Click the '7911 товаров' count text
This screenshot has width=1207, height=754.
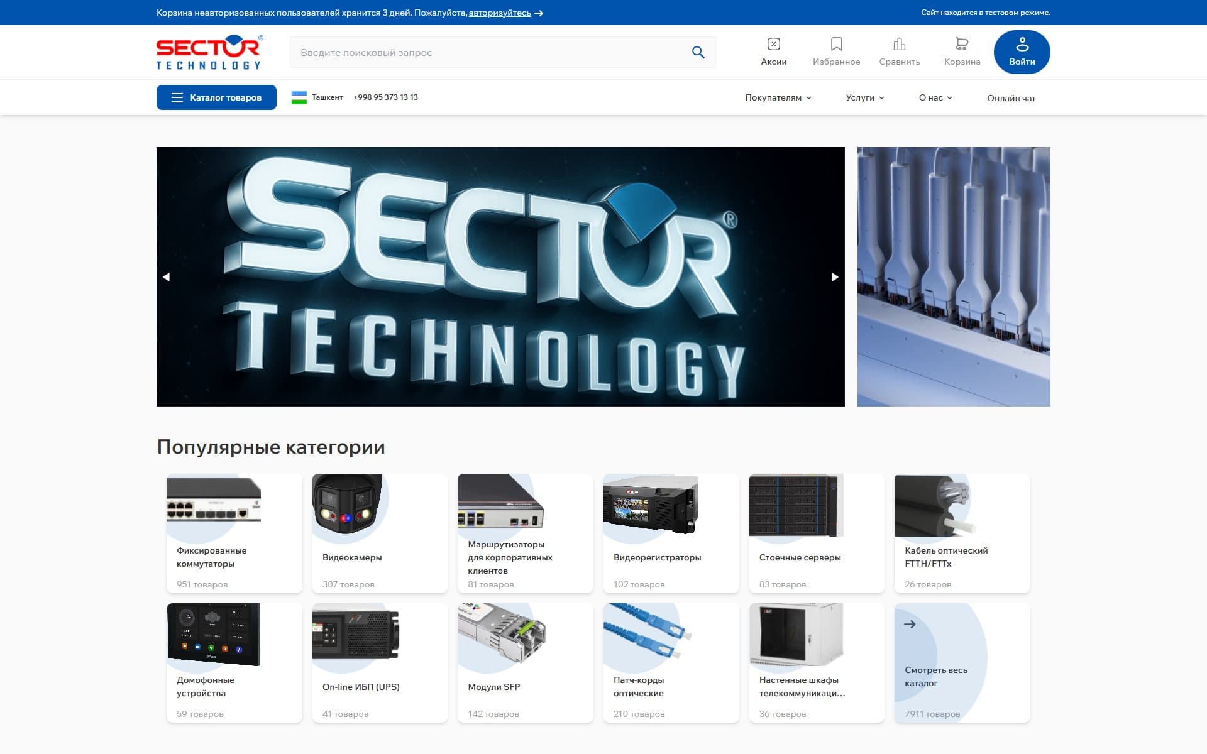tap(932, 714)
